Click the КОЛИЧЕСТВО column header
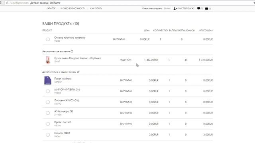The width and height of the screenshot is (255, 143). click(x=160, y=31)
